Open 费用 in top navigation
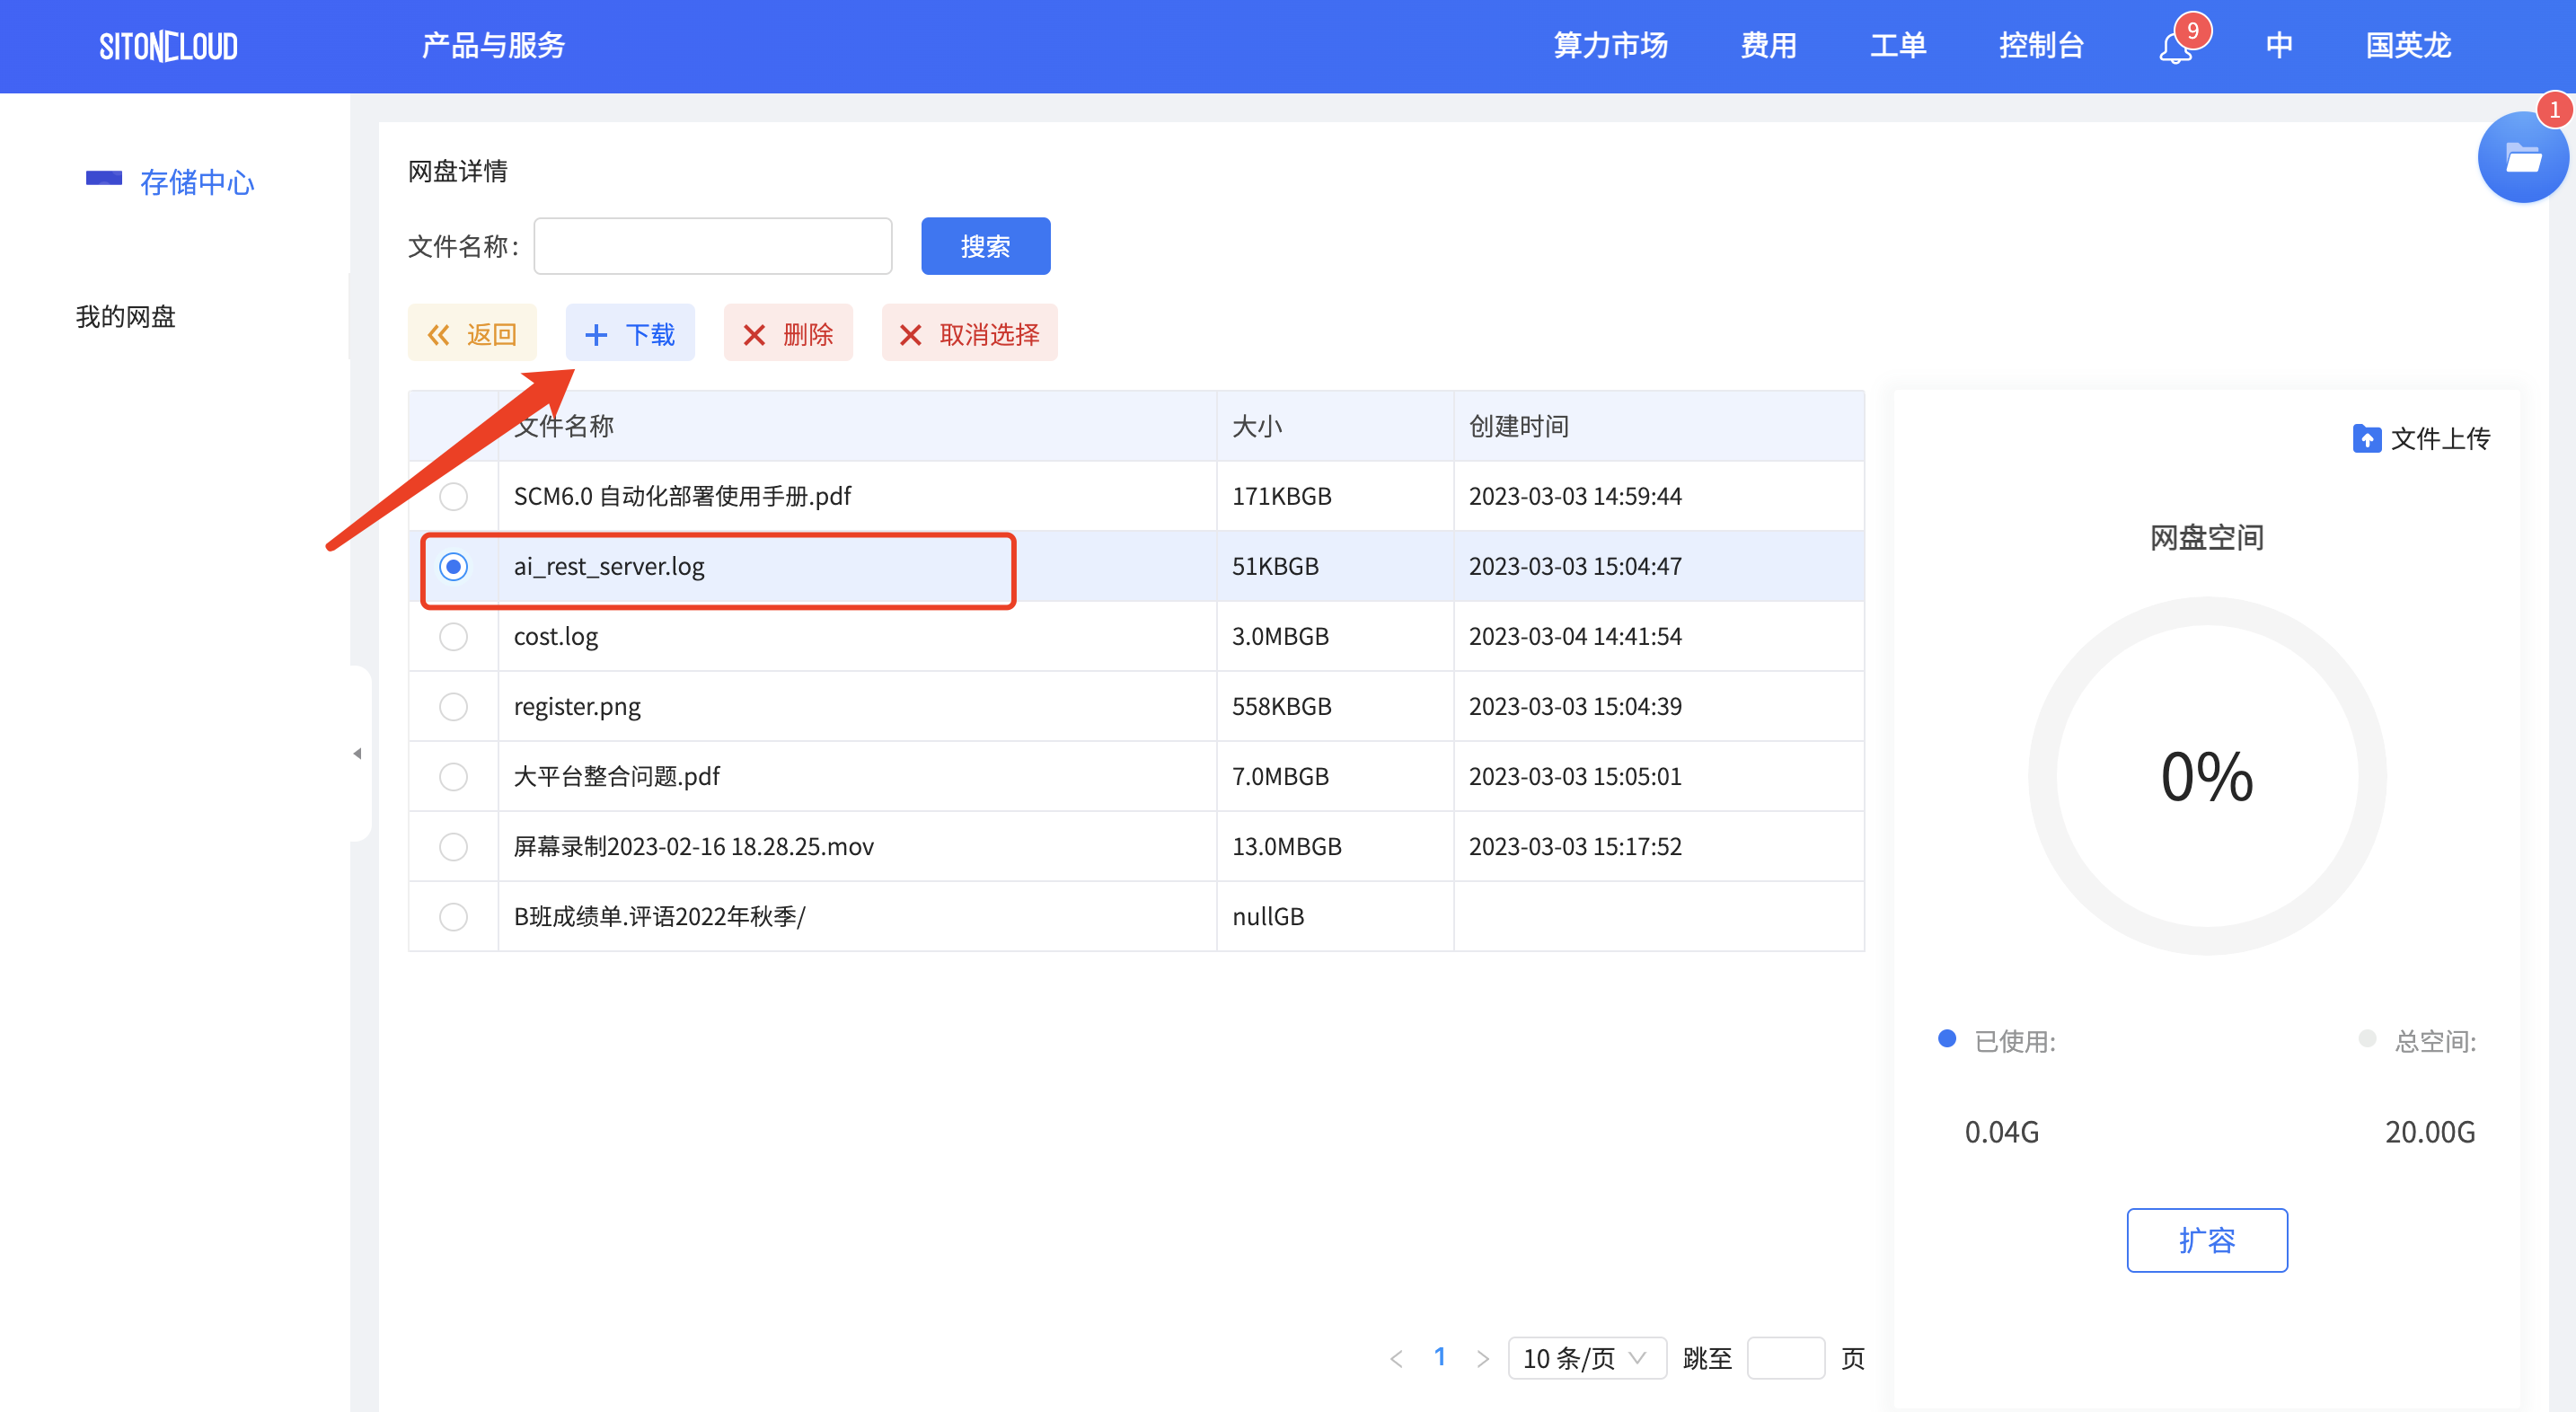Image resolution: width=2576 pixels, height=1412 pixels. (x=1768, y=46)
